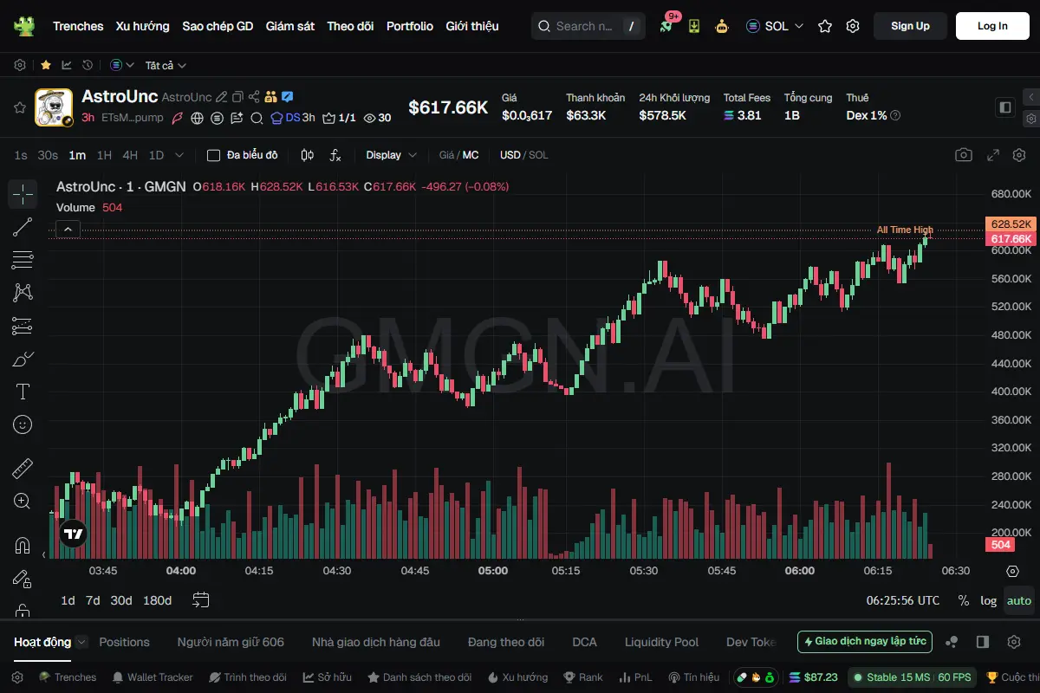
Task: Open chart settings gear by the camera
Action: (1019, 155)
